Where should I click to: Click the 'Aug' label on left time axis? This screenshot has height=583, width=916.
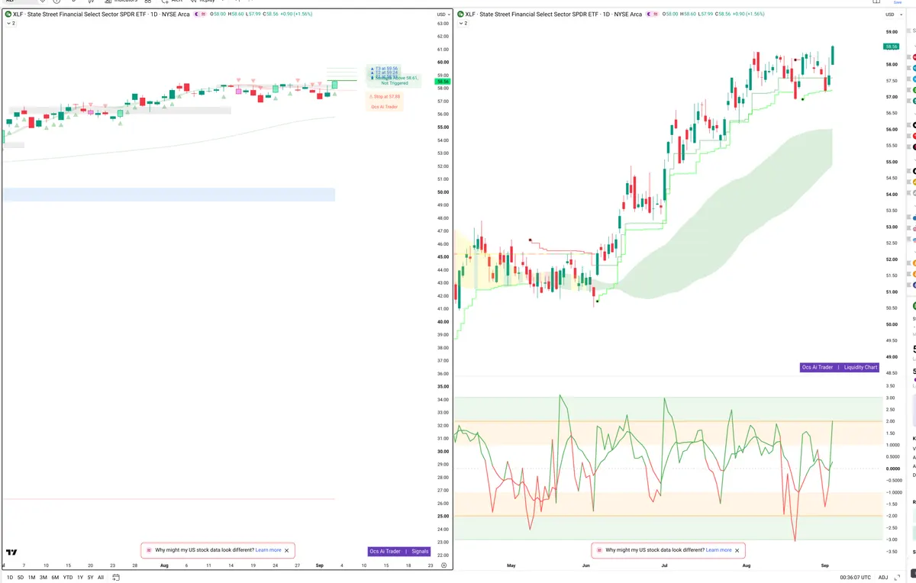coord(164,565)
